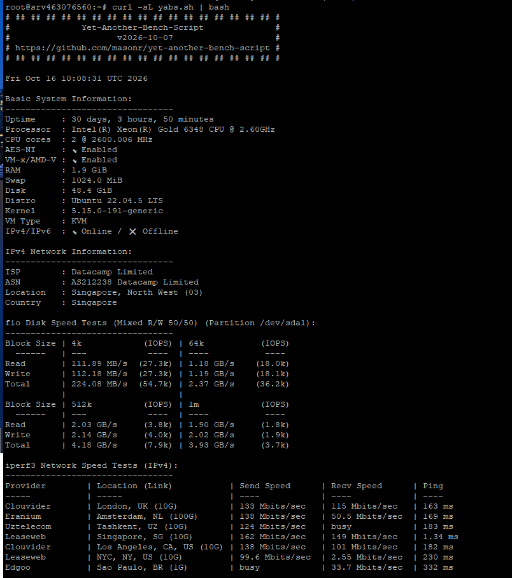Click Uztelecom provider name

click(x=28, y=527)
